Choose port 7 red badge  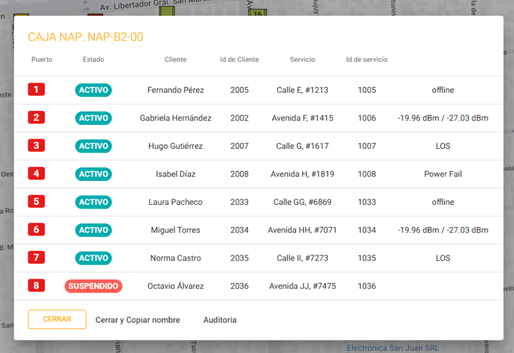(x=36, y=257)
